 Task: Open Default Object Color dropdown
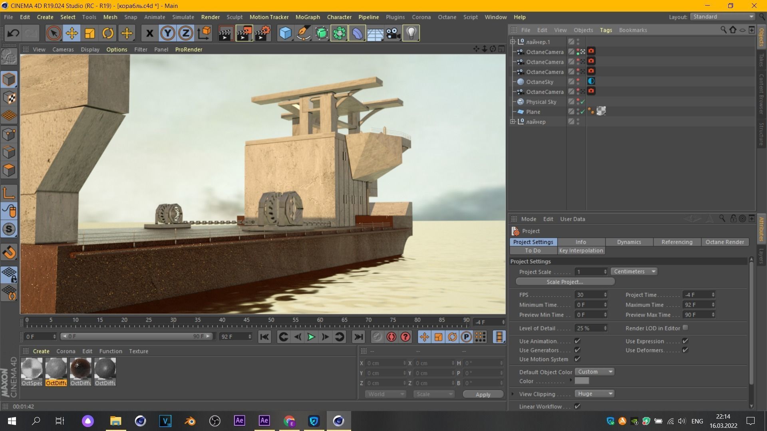pos(594,372)
